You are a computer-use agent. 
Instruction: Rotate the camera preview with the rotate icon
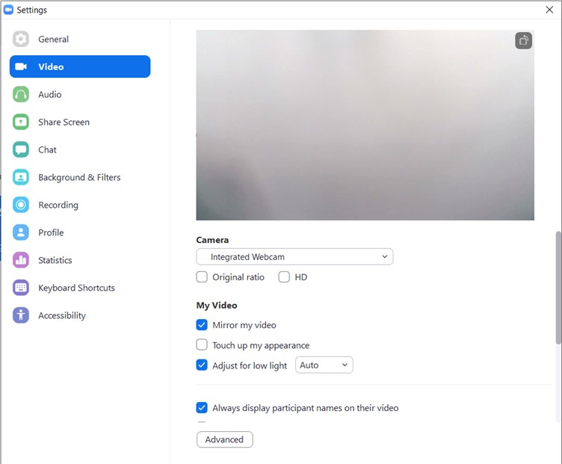523,40
